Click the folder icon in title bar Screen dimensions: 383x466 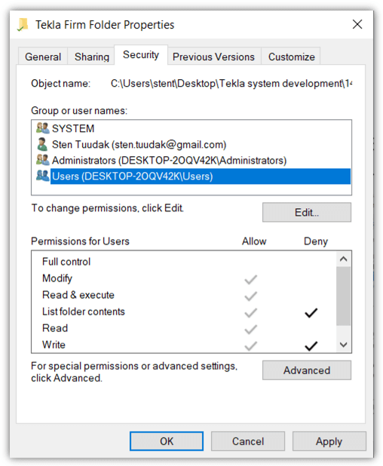click(23, 25)
